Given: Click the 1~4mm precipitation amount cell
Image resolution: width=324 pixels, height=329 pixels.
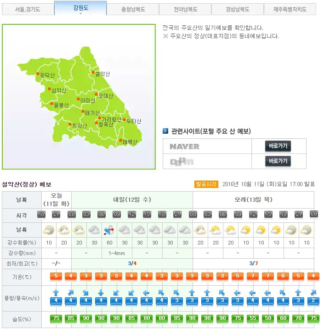Looking at the screenshot, I should point(116,253).
